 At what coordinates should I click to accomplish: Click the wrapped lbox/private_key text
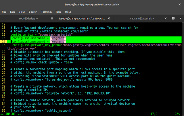[x=22, y=49]
